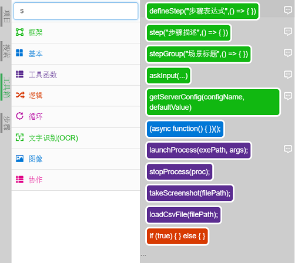The image size is (295, 263).
Task: Switch to the 步骤 side tab
Action: 6,123
